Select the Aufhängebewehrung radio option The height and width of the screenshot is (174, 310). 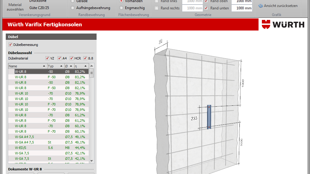click(73, 8)
